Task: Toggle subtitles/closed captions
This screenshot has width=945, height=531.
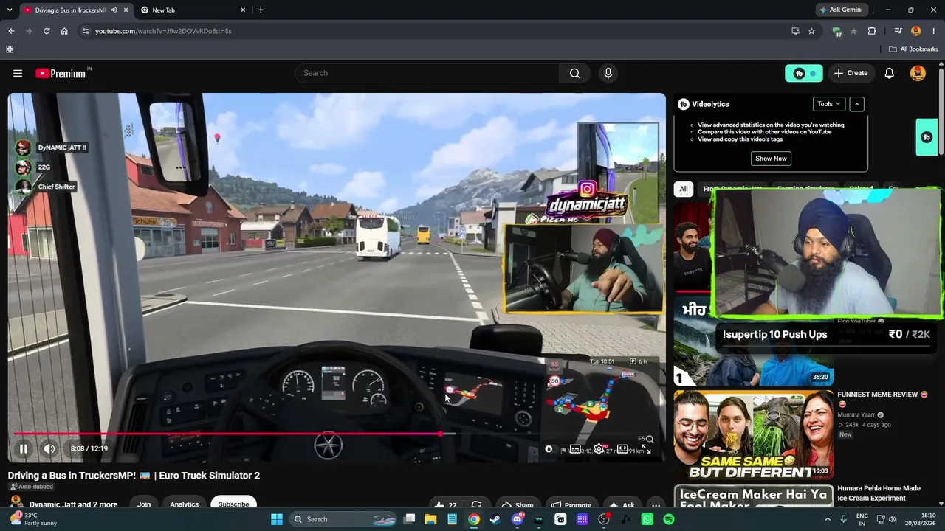Action: [x=575, y=448]
